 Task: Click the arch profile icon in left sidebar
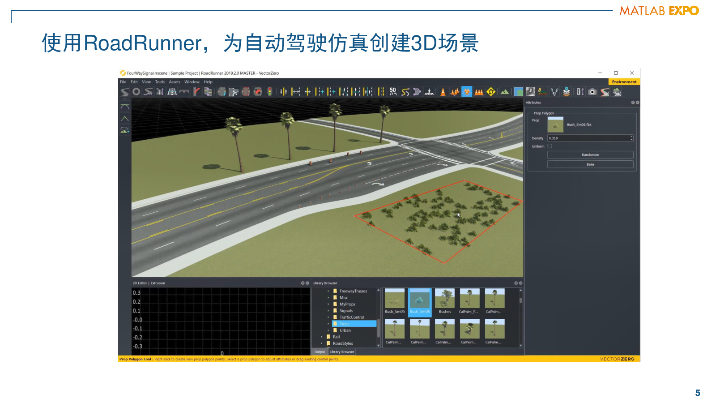coord(125,107)
